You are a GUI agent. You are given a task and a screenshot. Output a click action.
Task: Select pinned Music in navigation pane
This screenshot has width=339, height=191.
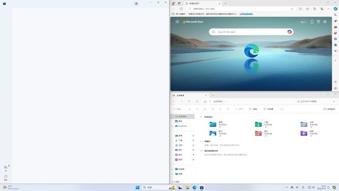pyautogui.click(x=179, y=154)
